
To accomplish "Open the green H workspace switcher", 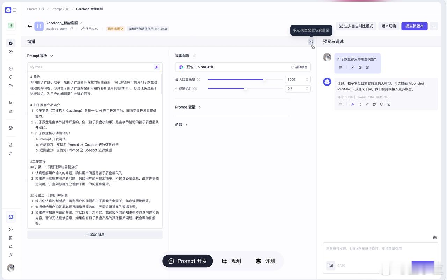I will (x=11, y=25).
